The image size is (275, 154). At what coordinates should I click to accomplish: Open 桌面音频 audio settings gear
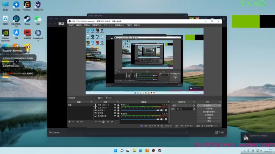[166, 119]
